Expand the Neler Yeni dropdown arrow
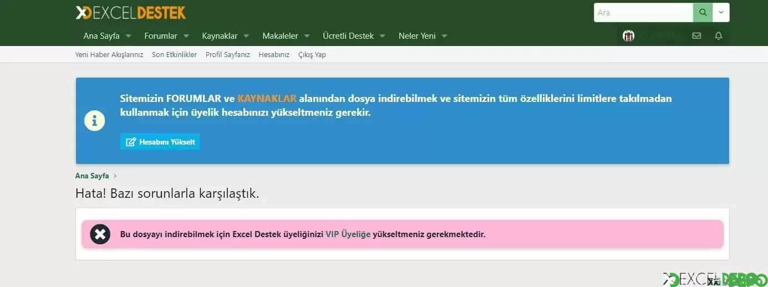Viewport: 768px width, 287px height. [445, 36]
